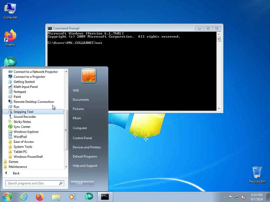The image size is (270, 202).
Task: Click the programs list scroll-up arrow
Action: click(66, 71)
